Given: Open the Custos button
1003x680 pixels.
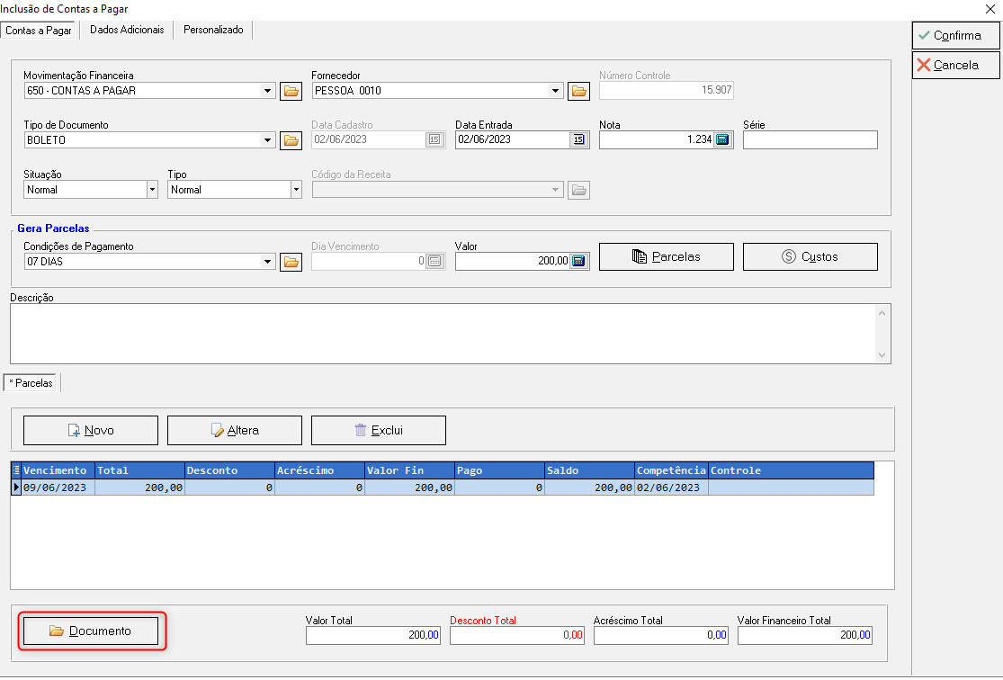Looking at the screenshot, I should [x=810, y=256].
